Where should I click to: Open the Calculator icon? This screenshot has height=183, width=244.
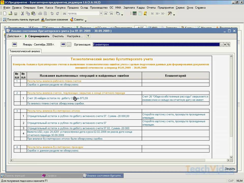pyautogui.click(x=135, y=13)
